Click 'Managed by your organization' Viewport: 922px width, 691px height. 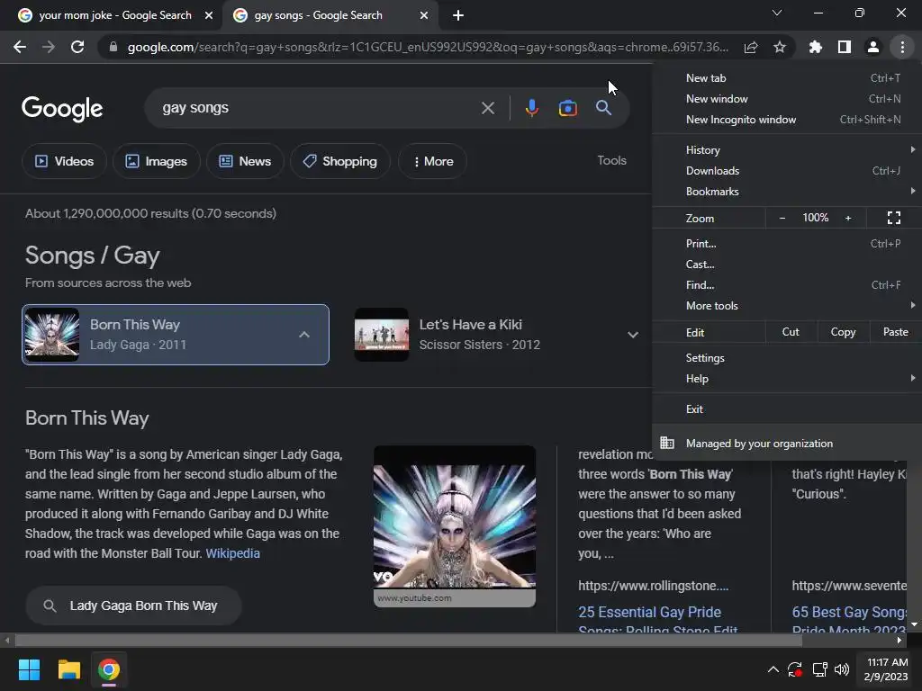(787, 443)
